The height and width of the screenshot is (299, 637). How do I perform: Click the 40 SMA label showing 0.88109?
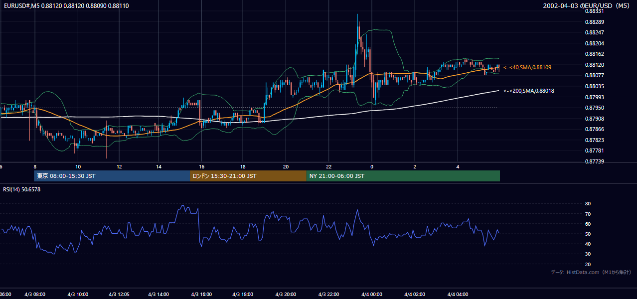click(527, 67)
